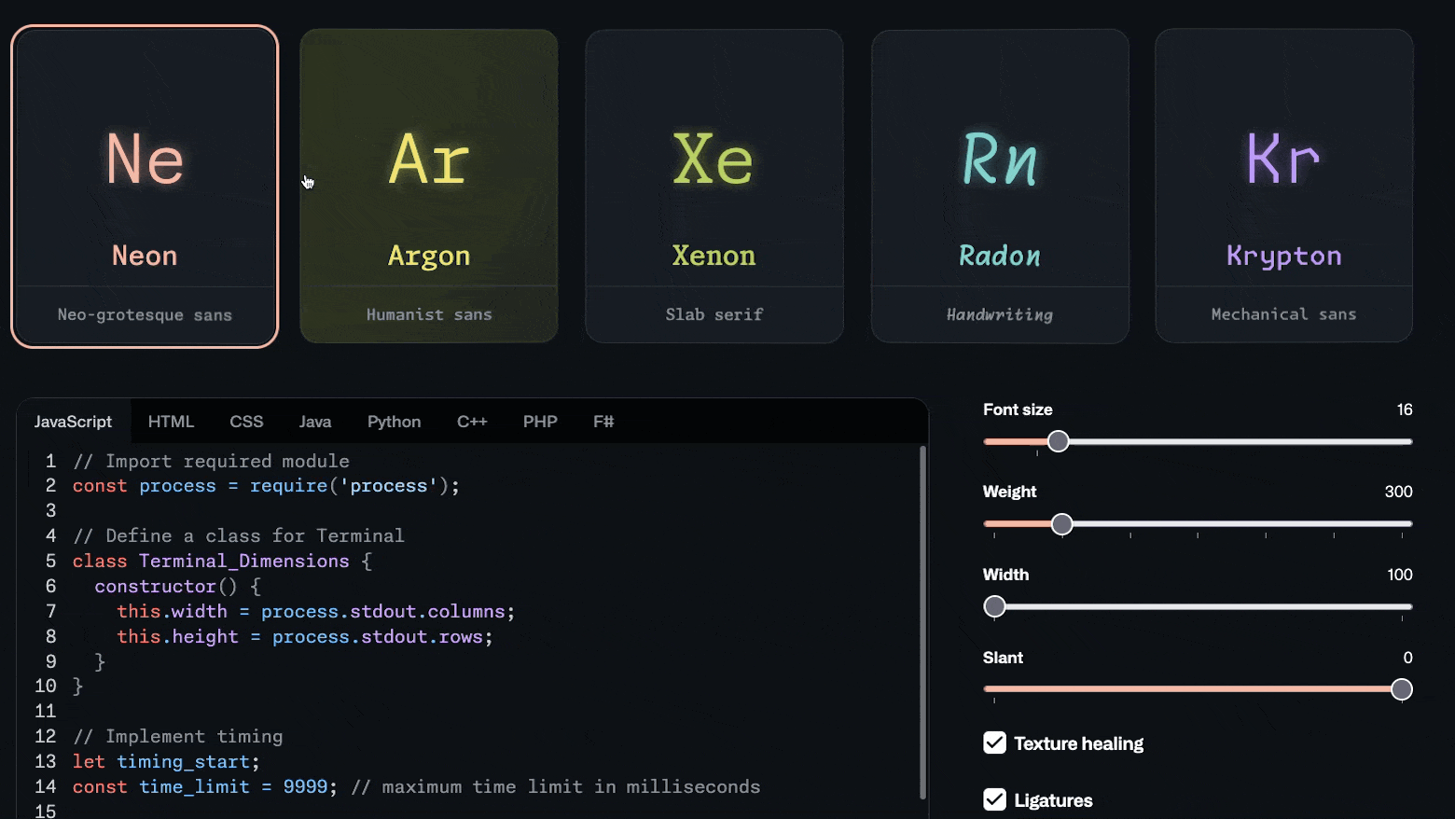Image resolution: width=1455 pixels, height=819 pixels.
Task: Pick the Xenon slab serif card
Action: tap(714, 187)
